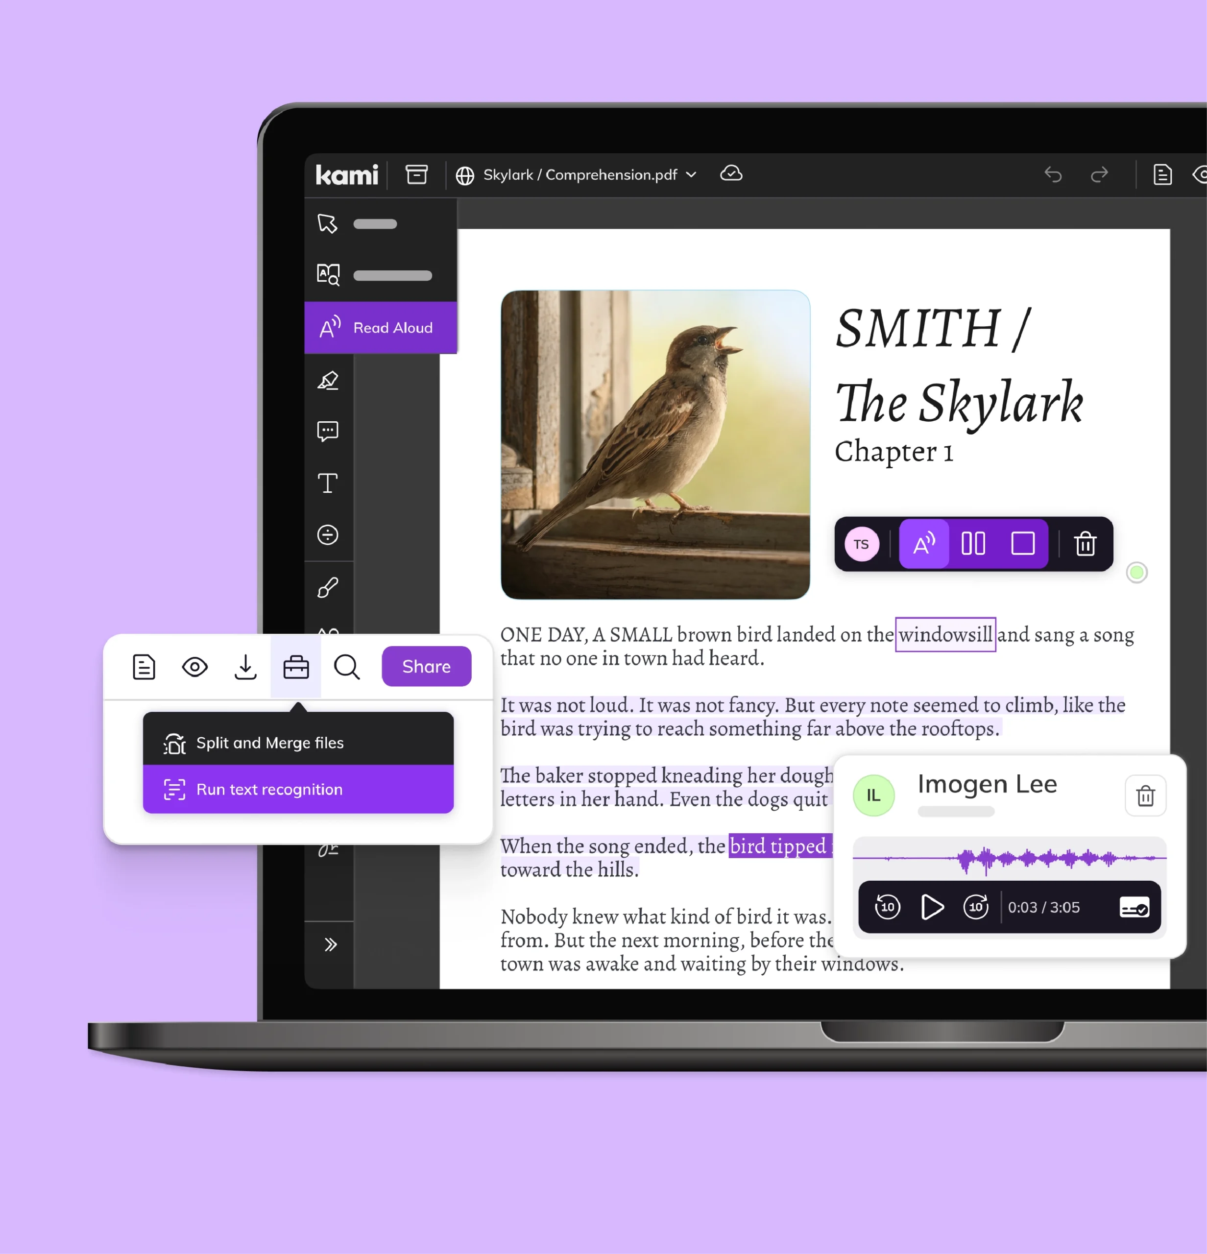Toggle the eye view icon in popup toolbar

[194, 667]
